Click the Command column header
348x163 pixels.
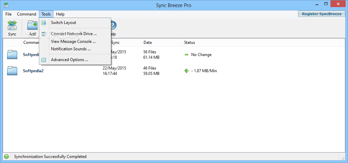coord(31,43)
